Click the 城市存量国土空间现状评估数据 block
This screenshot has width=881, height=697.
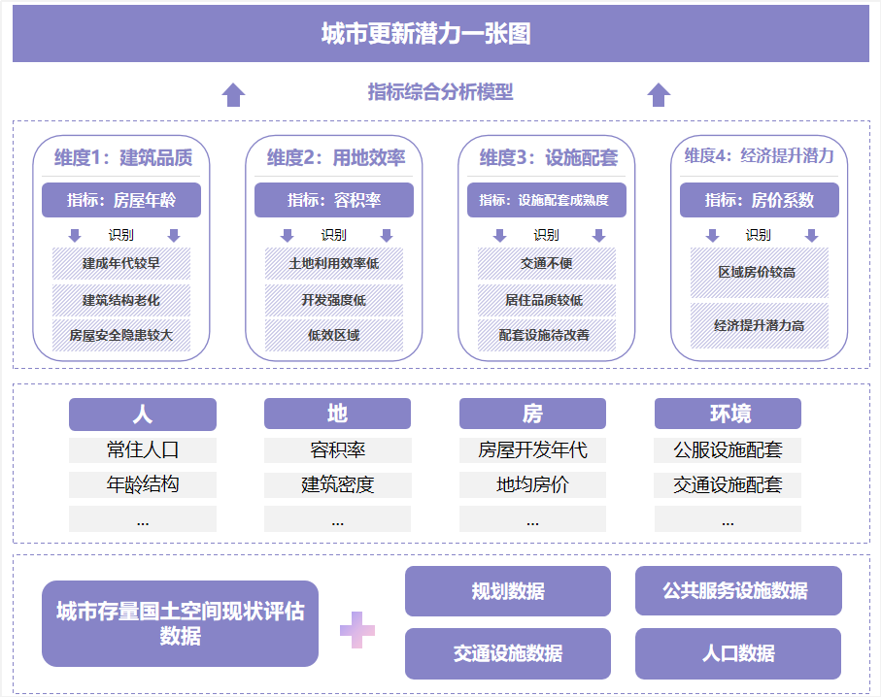[180, 623]
